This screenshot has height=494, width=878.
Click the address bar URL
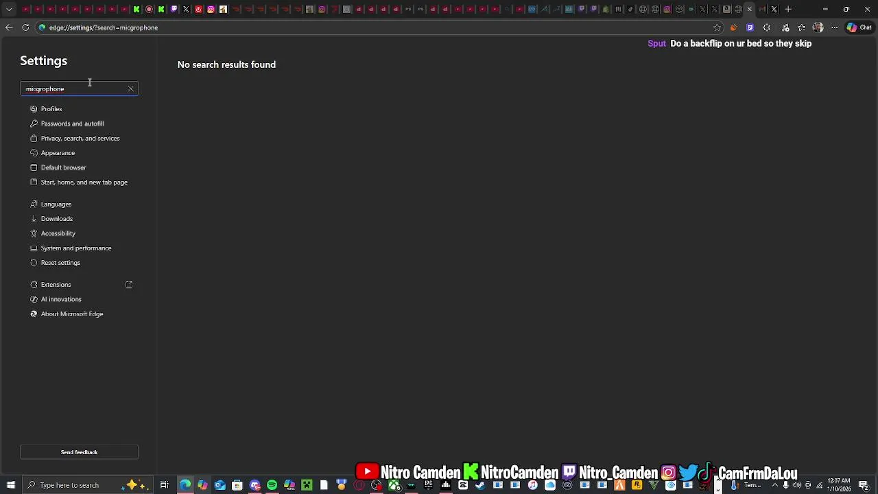104,27
